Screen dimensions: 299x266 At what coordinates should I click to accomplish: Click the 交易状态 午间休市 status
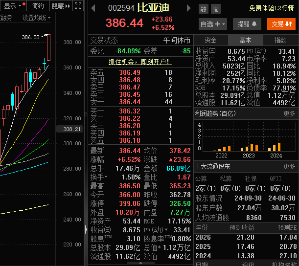coord(140,40)
